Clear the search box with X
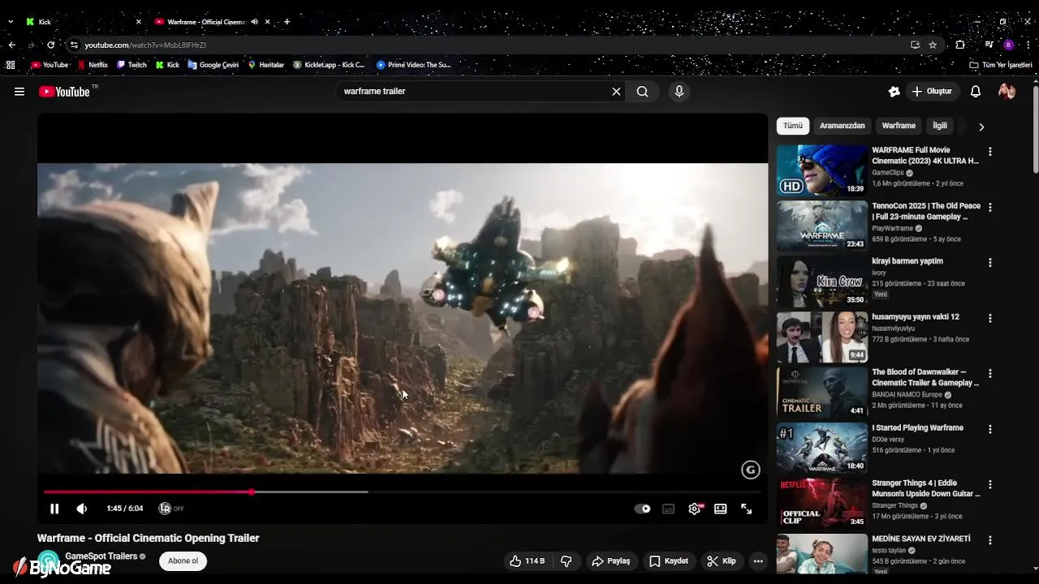Screen dimensions: 1039x584 [x=616, y=92]
